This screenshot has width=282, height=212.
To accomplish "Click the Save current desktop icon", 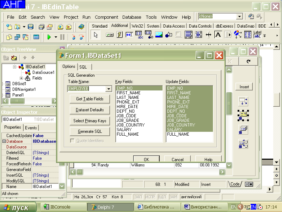I will 251,17.
